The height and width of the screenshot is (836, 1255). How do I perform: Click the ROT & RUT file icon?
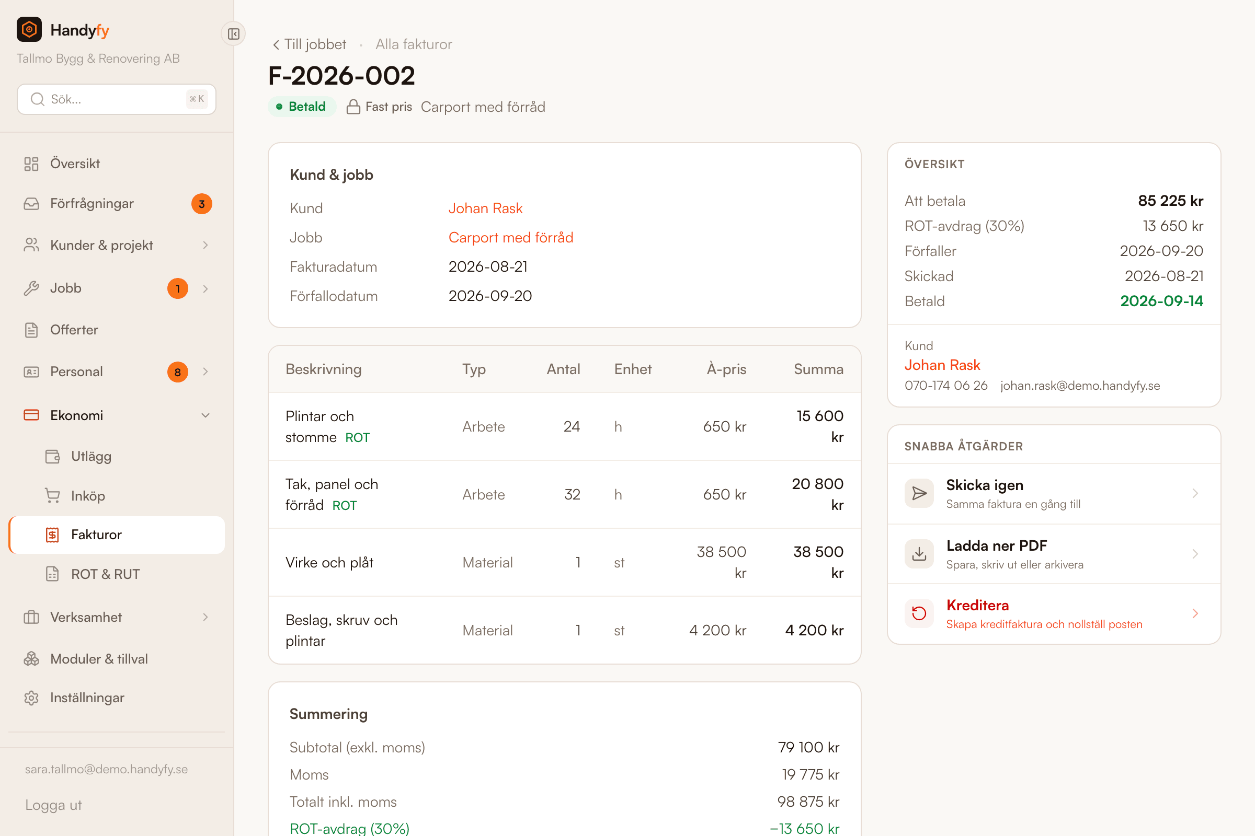click(52, 574)
